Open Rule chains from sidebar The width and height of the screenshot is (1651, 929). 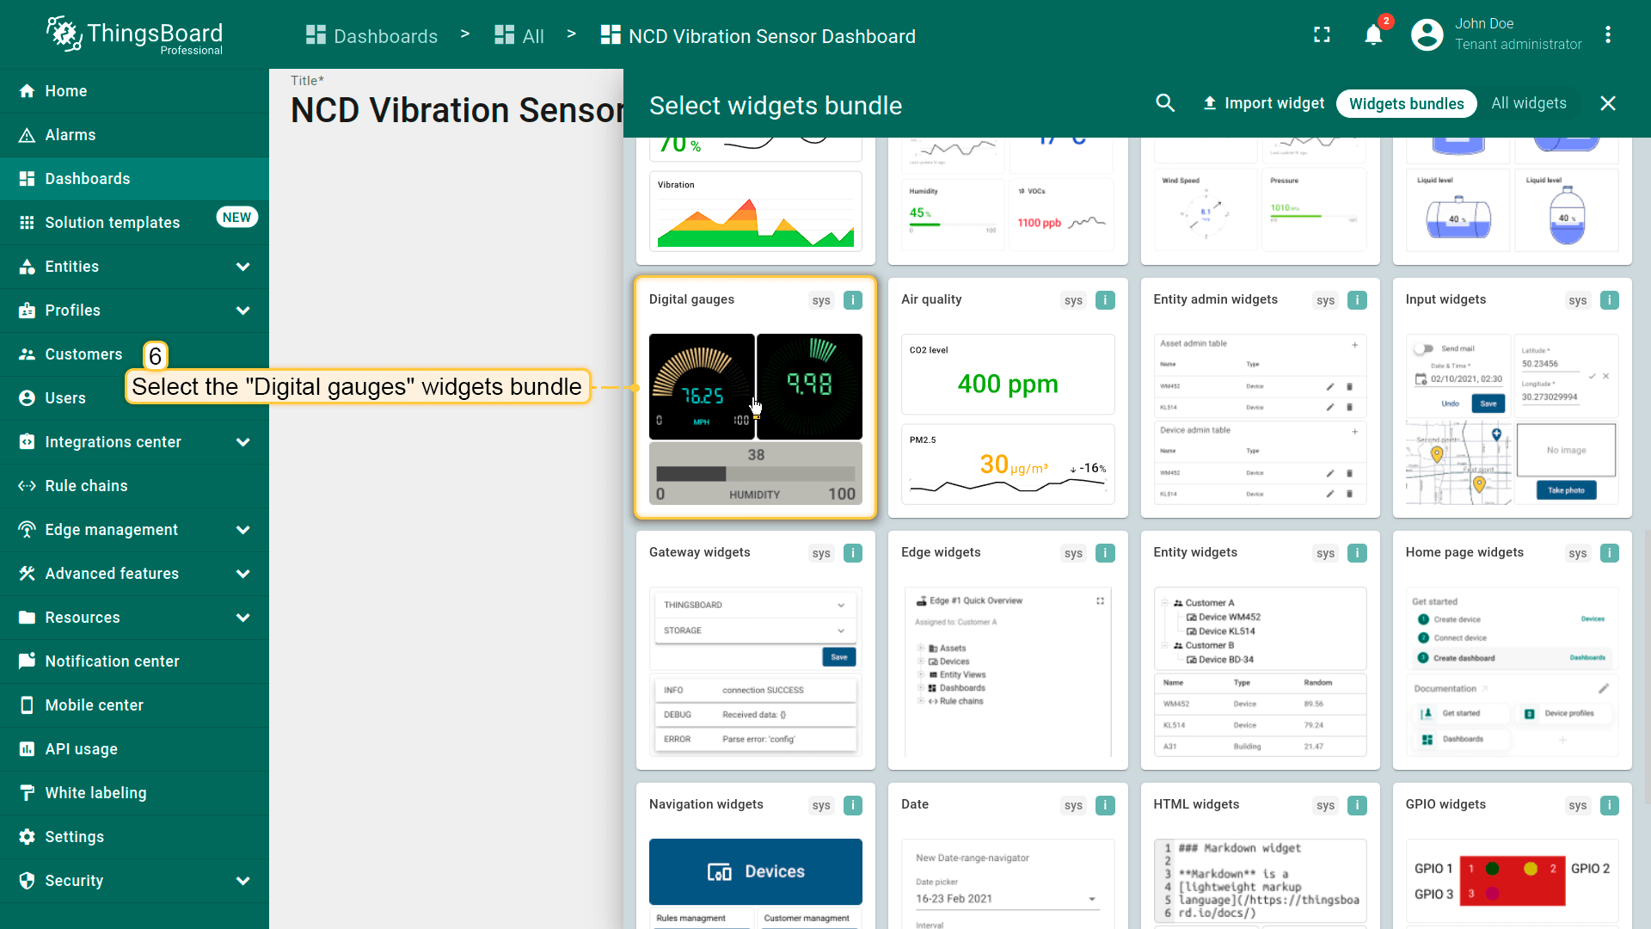click(x=86, y=486)
